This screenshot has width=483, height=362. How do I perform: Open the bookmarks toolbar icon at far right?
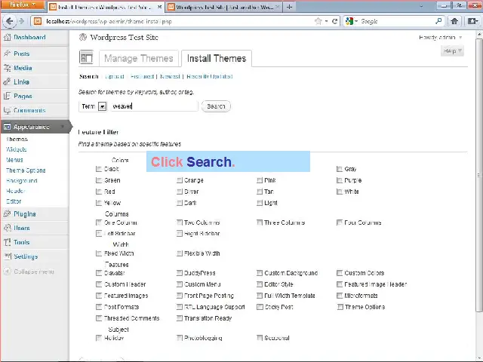coord(472,21)
